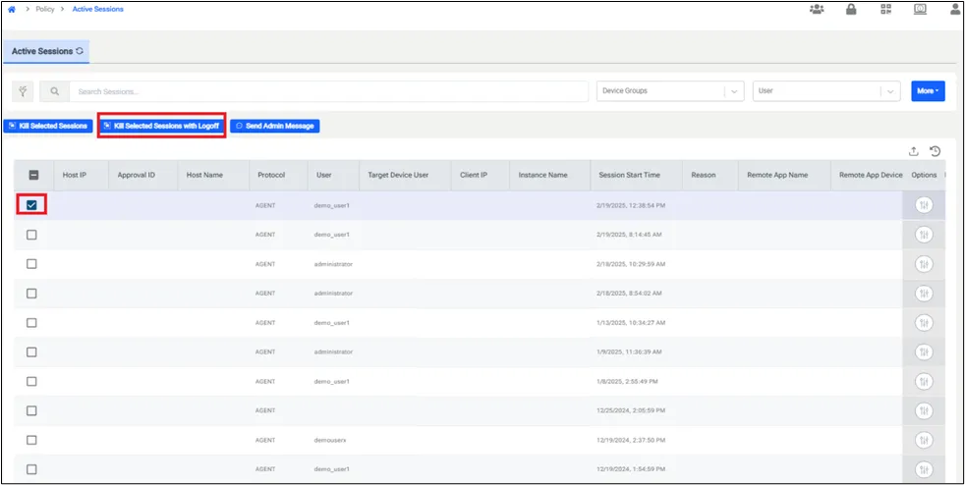This screenshot has width=965, height=485.
Task: Click the lock icon in header
Action: click(851, 9)
